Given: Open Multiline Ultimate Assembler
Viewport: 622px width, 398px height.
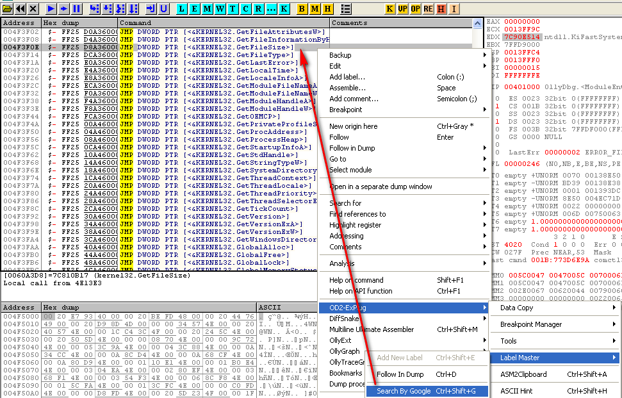Looking at the screenshot, I should click(404, 329).
